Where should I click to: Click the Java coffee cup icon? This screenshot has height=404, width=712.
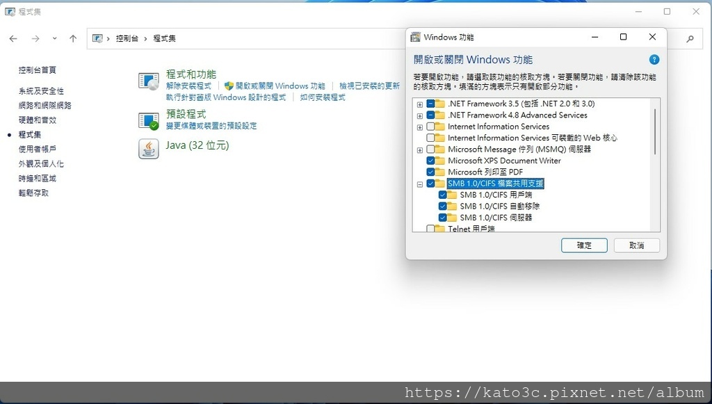[x=149, y=149]
